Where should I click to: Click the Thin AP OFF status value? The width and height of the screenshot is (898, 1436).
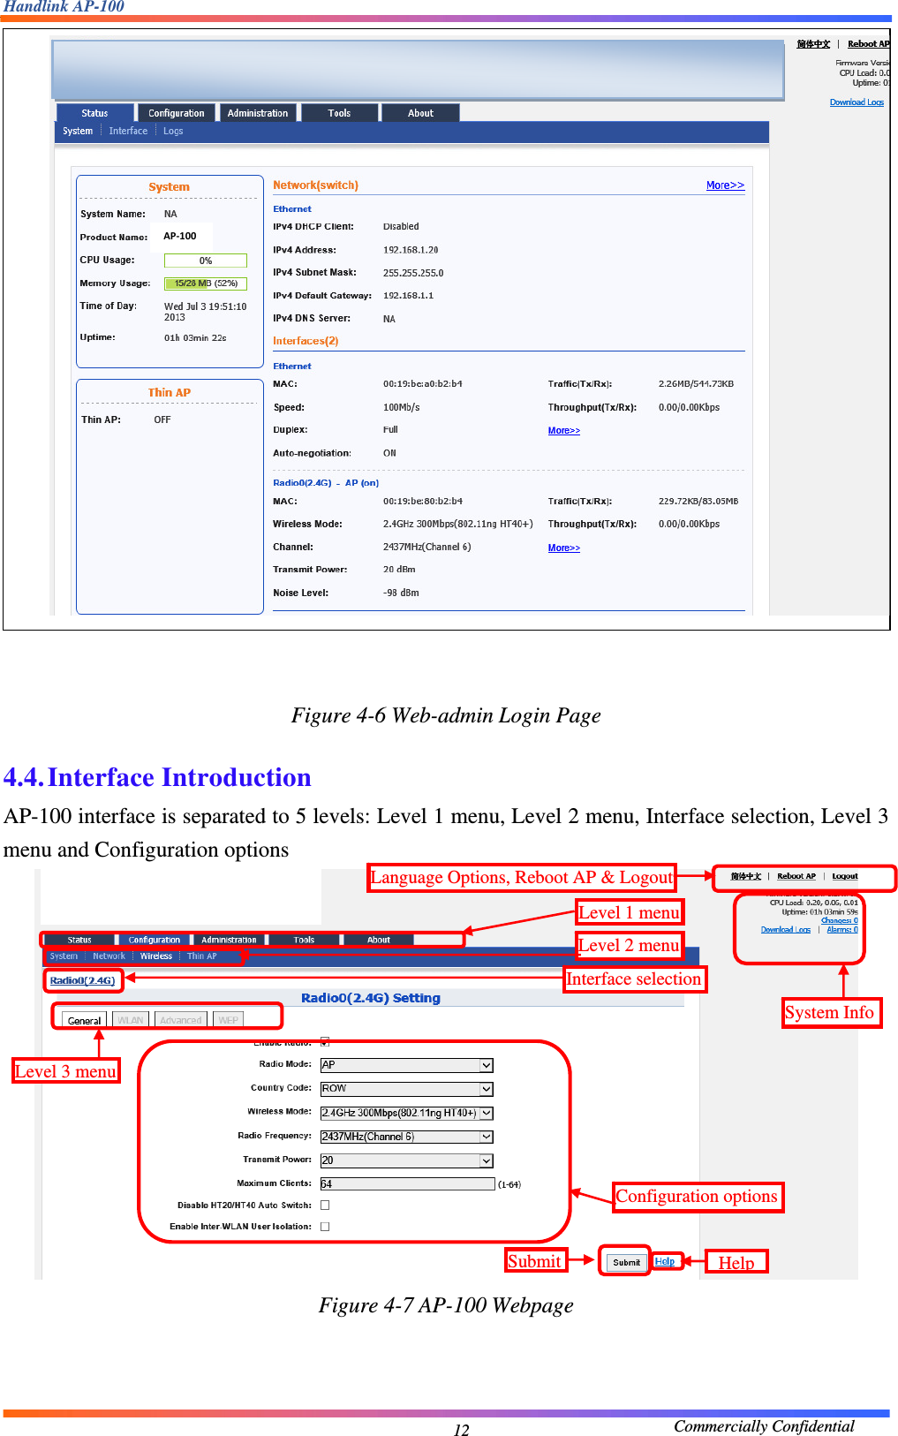coord(162,419)
